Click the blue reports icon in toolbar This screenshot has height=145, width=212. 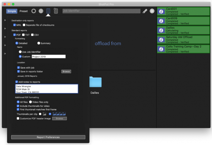point(48,11)
